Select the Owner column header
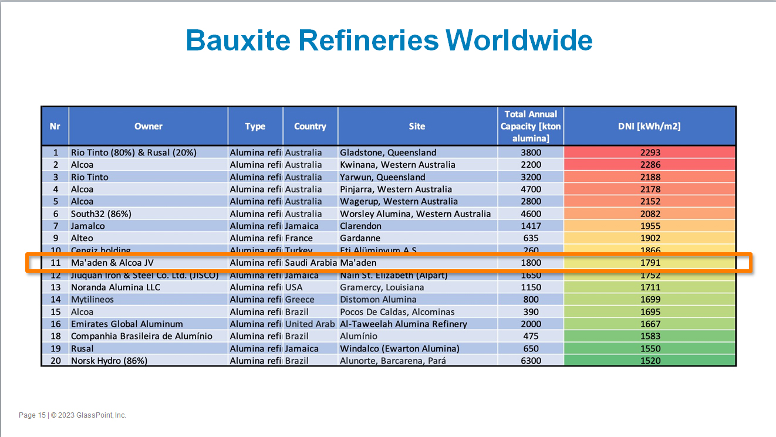This screenshot has width=776, height=437. pos(148,126)
